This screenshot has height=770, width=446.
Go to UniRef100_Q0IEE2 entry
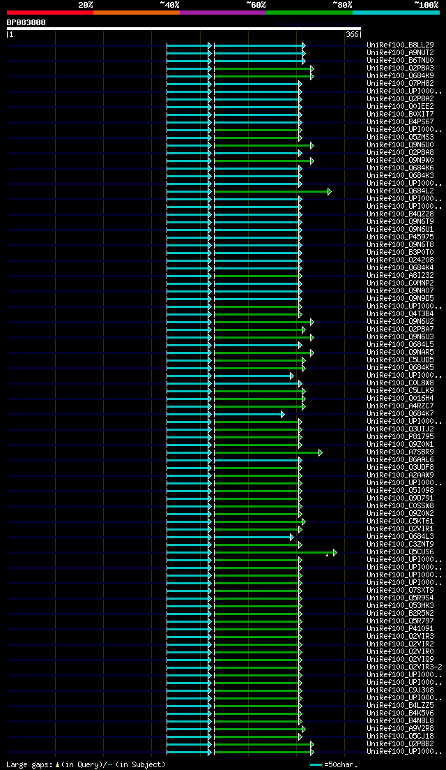pos(400,107)
